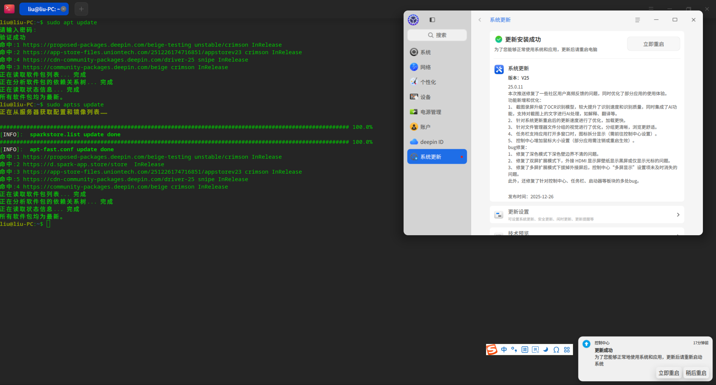Click the 搜索 search field in Control Center

(437, 35)
